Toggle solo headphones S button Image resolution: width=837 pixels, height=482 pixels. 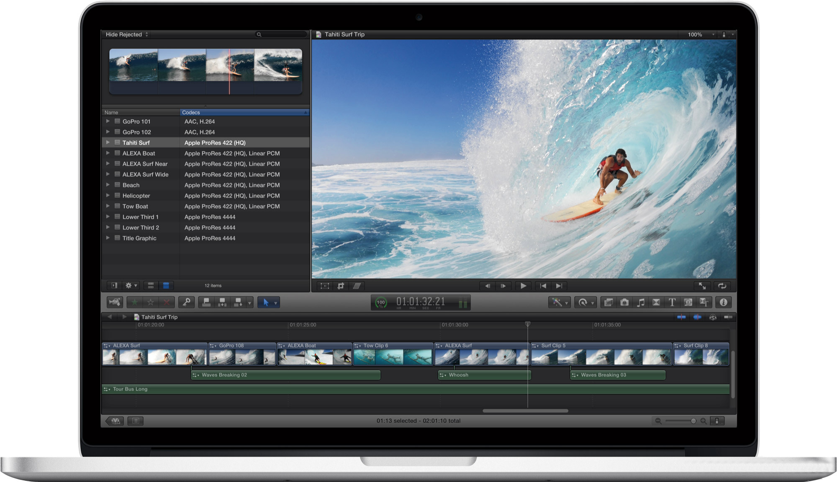coord(713,317)
